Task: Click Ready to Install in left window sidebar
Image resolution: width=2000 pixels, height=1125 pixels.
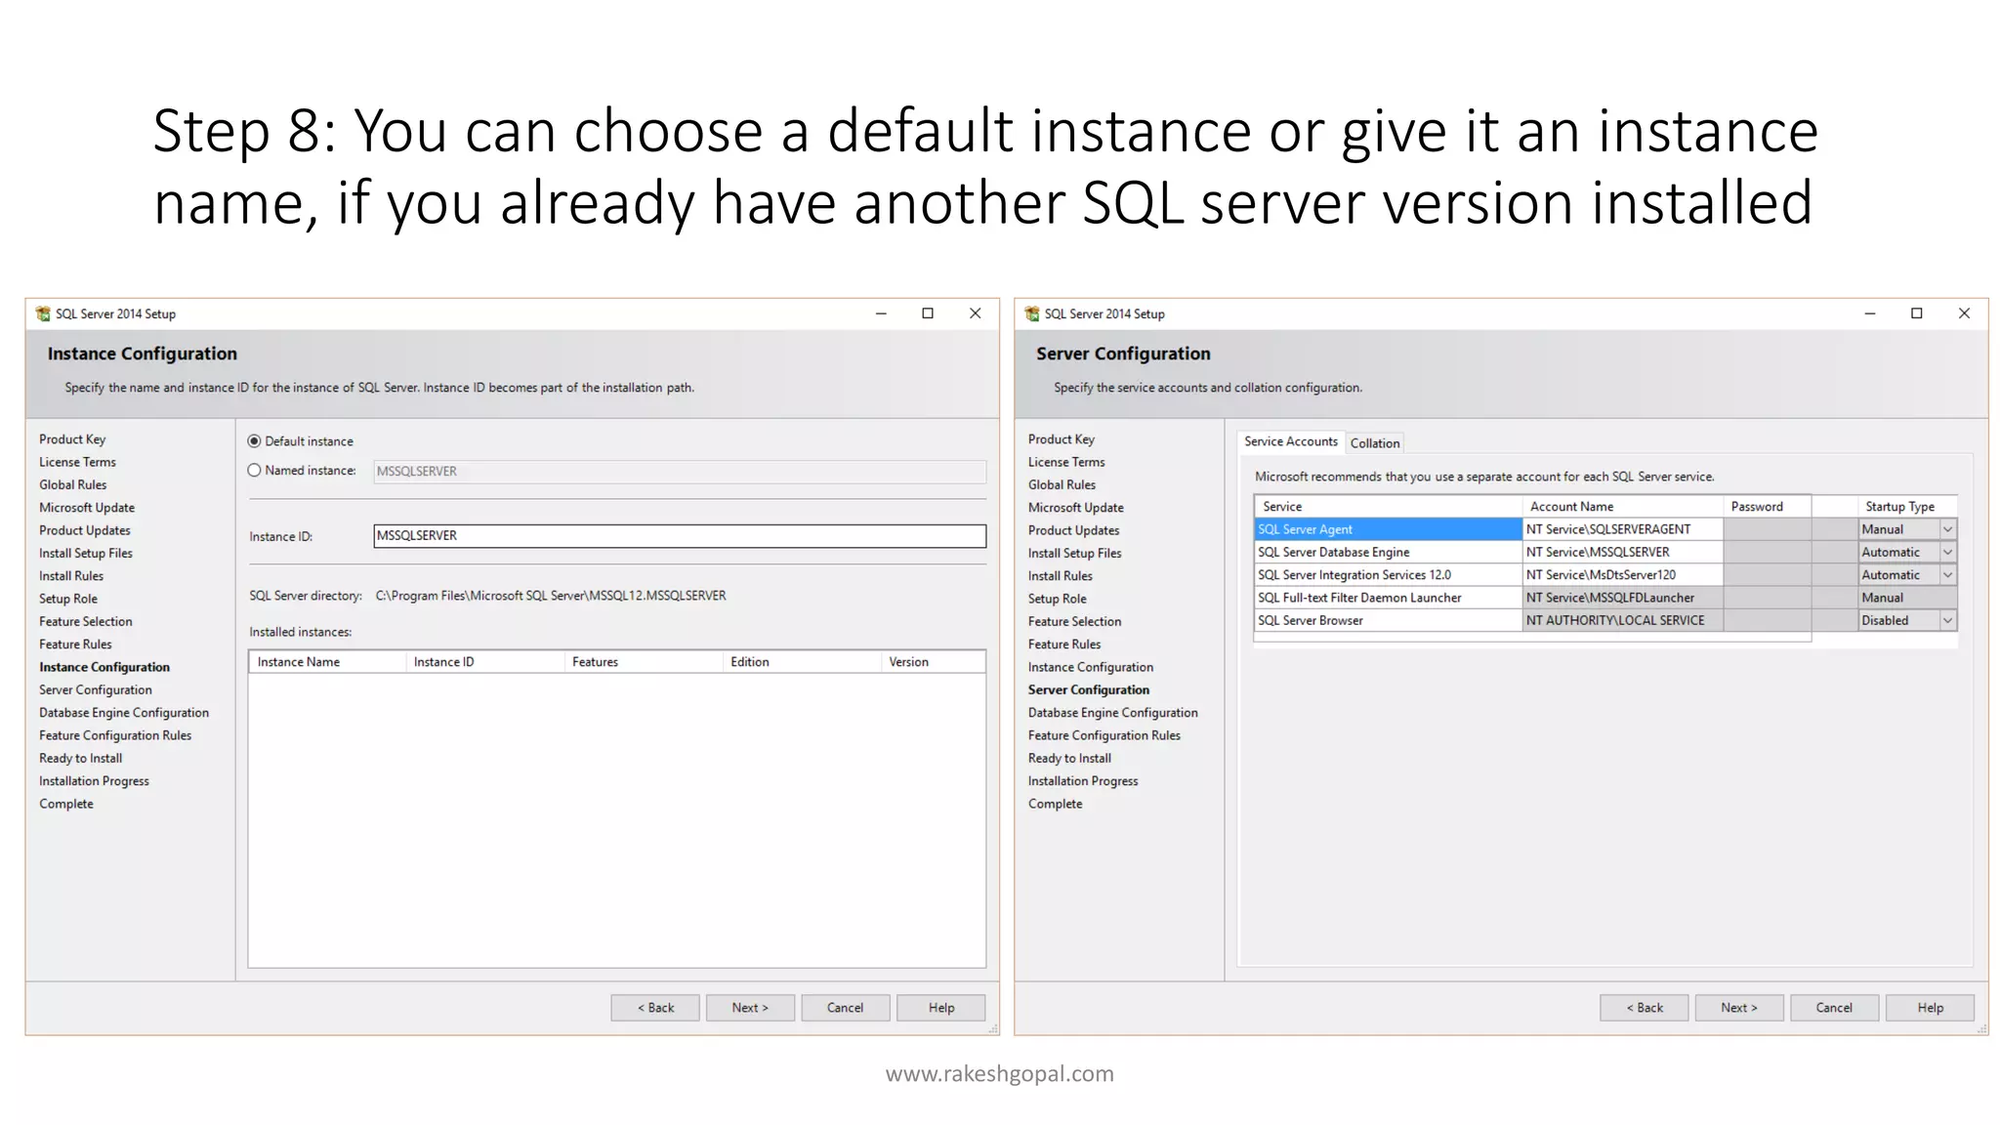Action: [81, 758]
